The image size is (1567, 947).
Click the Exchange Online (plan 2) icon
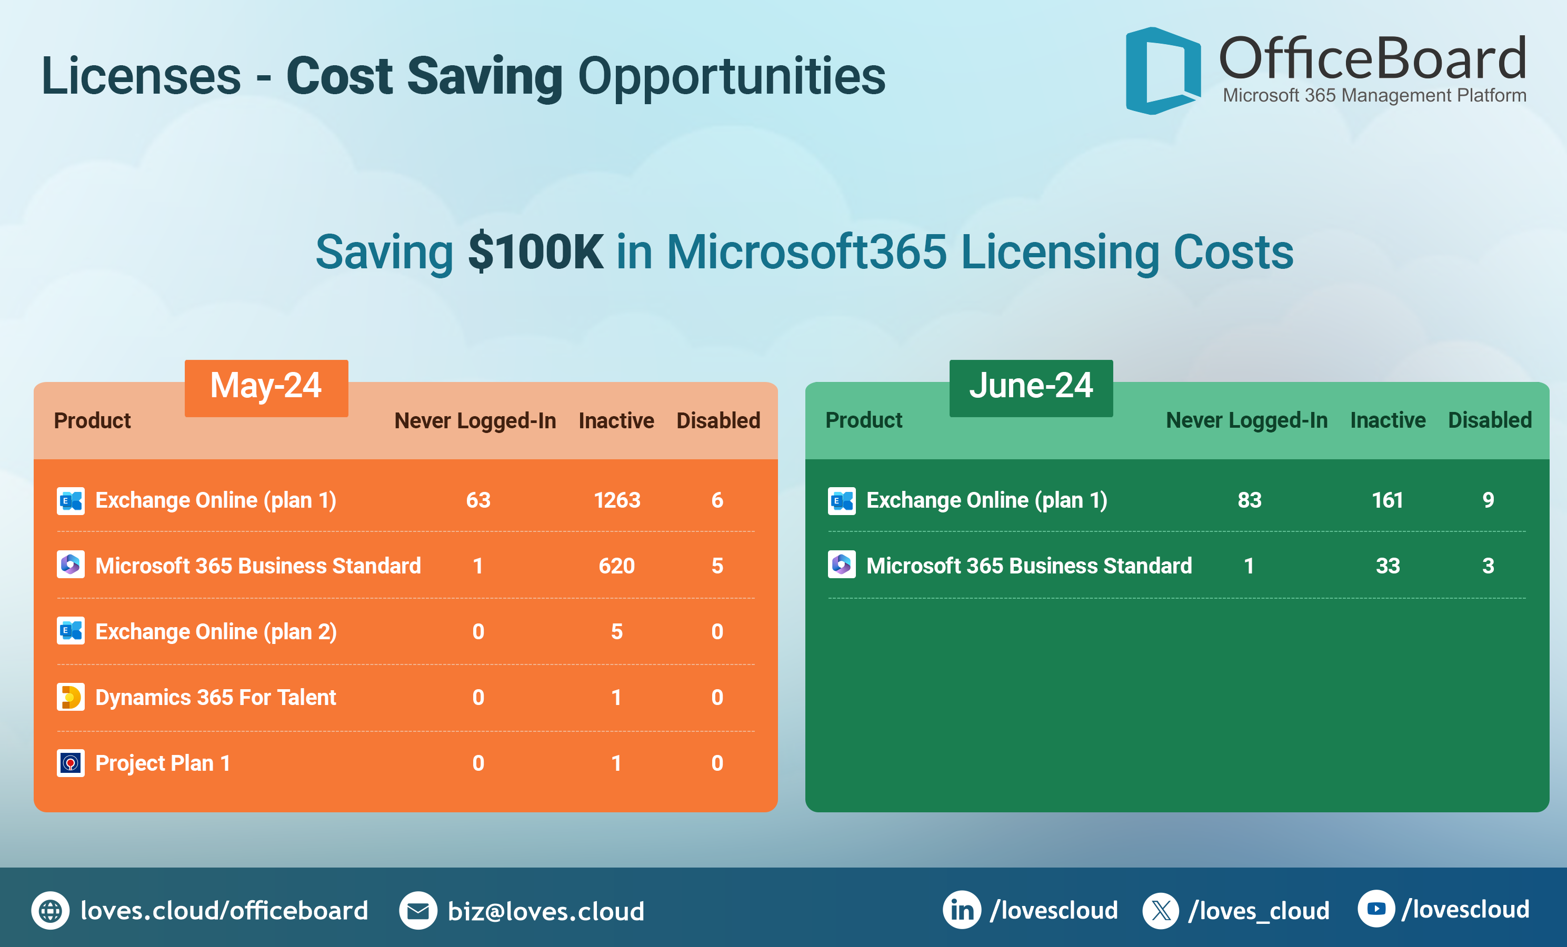point(71,630)
